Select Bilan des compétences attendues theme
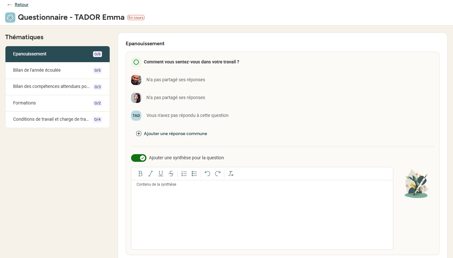The image size is (453, 258). pyautogui.click(x=58, y=87)
